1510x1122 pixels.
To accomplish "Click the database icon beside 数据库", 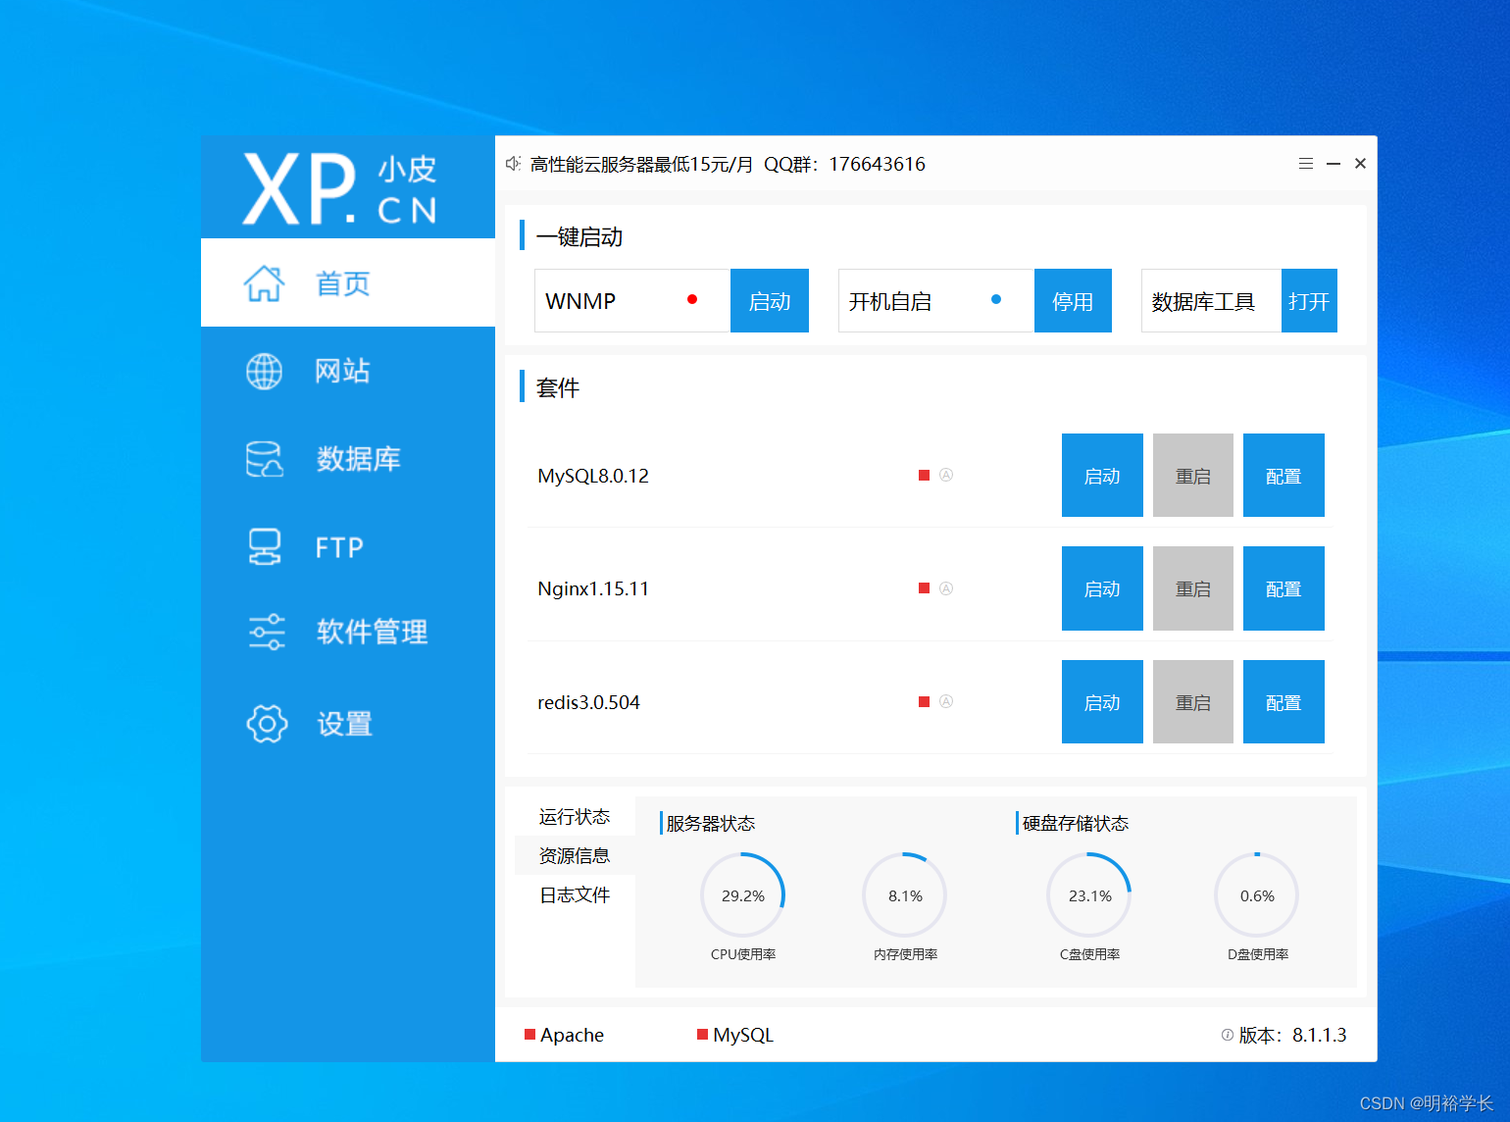I will click(264, 458).
